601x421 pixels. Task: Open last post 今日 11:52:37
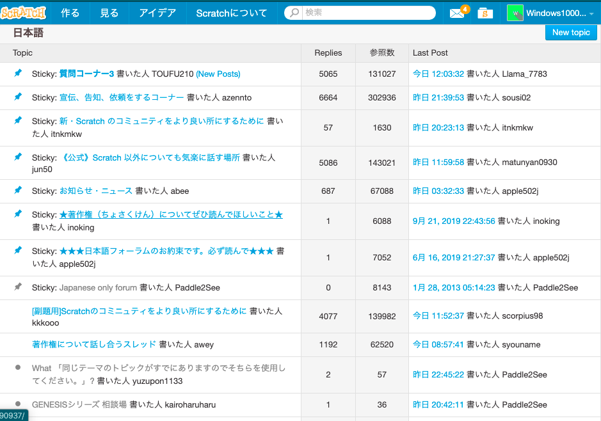coord(438,316)
